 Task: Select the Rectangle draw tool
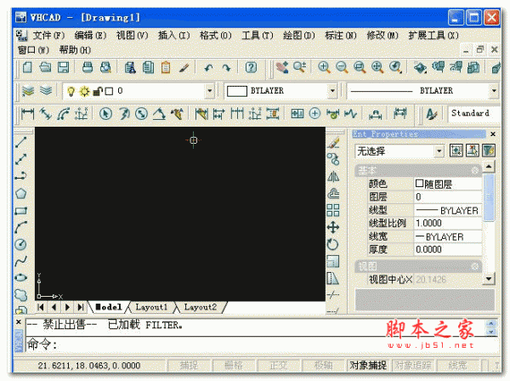pyautogui.click(x=20, y=211)
